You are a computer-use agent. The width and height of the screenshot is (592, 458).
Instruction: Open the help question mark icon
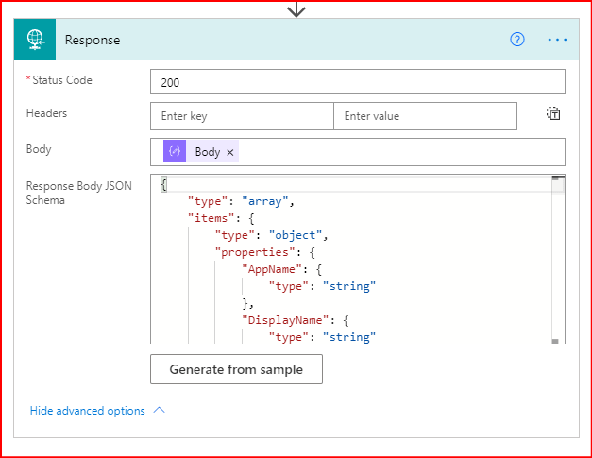click(x=517, y=40)
